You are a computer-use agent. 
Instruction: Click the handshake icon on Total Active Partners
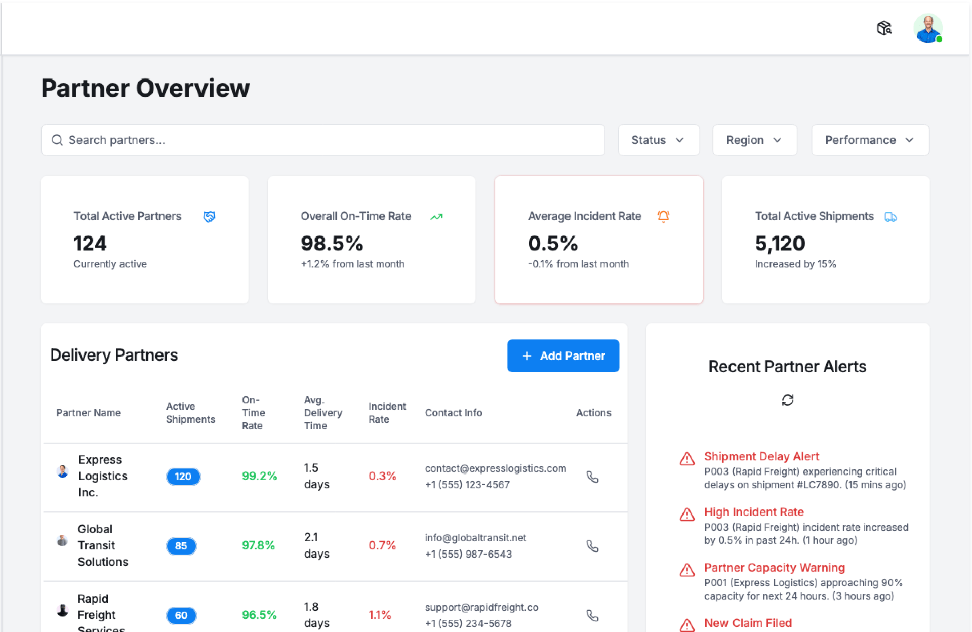tap(209, 217)
